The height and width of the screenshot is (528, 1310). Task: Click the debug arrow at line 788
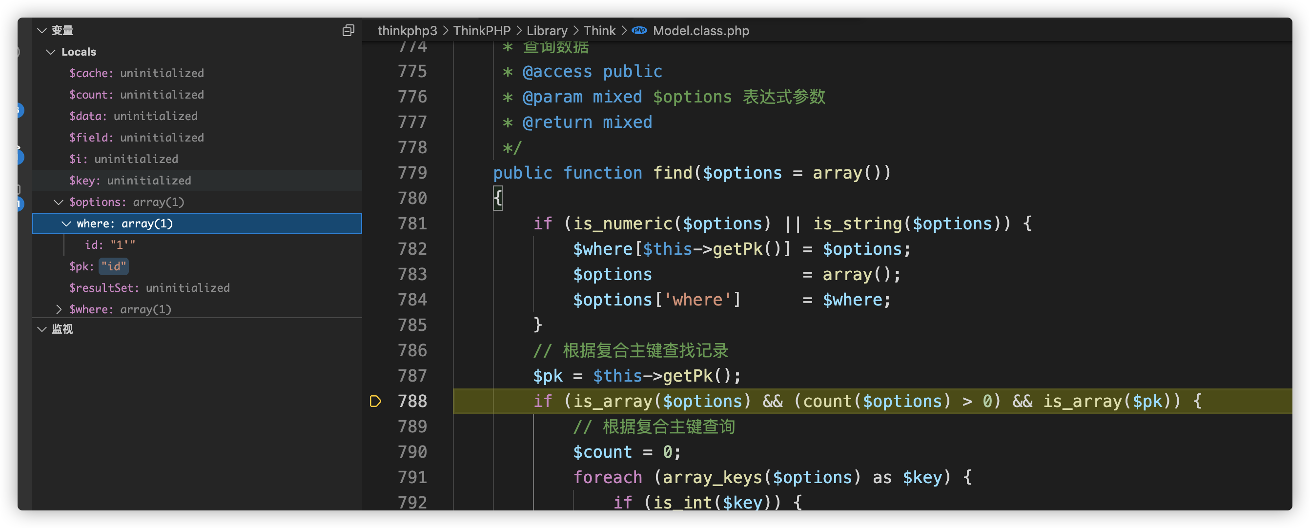[x=375, y=401]
